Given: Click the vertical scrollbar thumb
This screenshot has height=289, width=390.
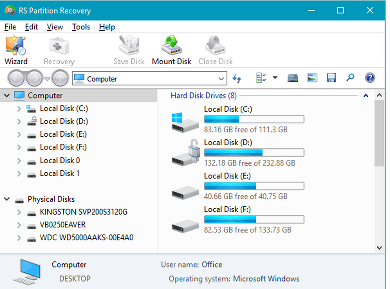Looking at the screenshot, I should click(379, 133).
